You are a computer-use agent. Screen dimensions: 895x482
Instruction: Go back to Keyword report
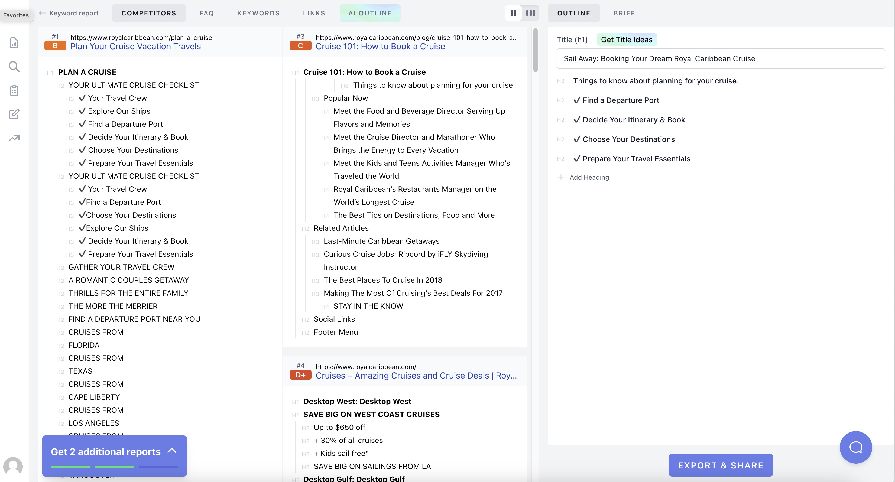point(74,13)
